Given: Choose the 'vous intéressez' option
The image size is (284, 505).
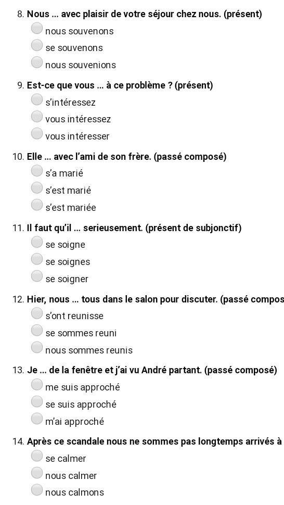Looking at the screenshot, I should coord(37,116).
